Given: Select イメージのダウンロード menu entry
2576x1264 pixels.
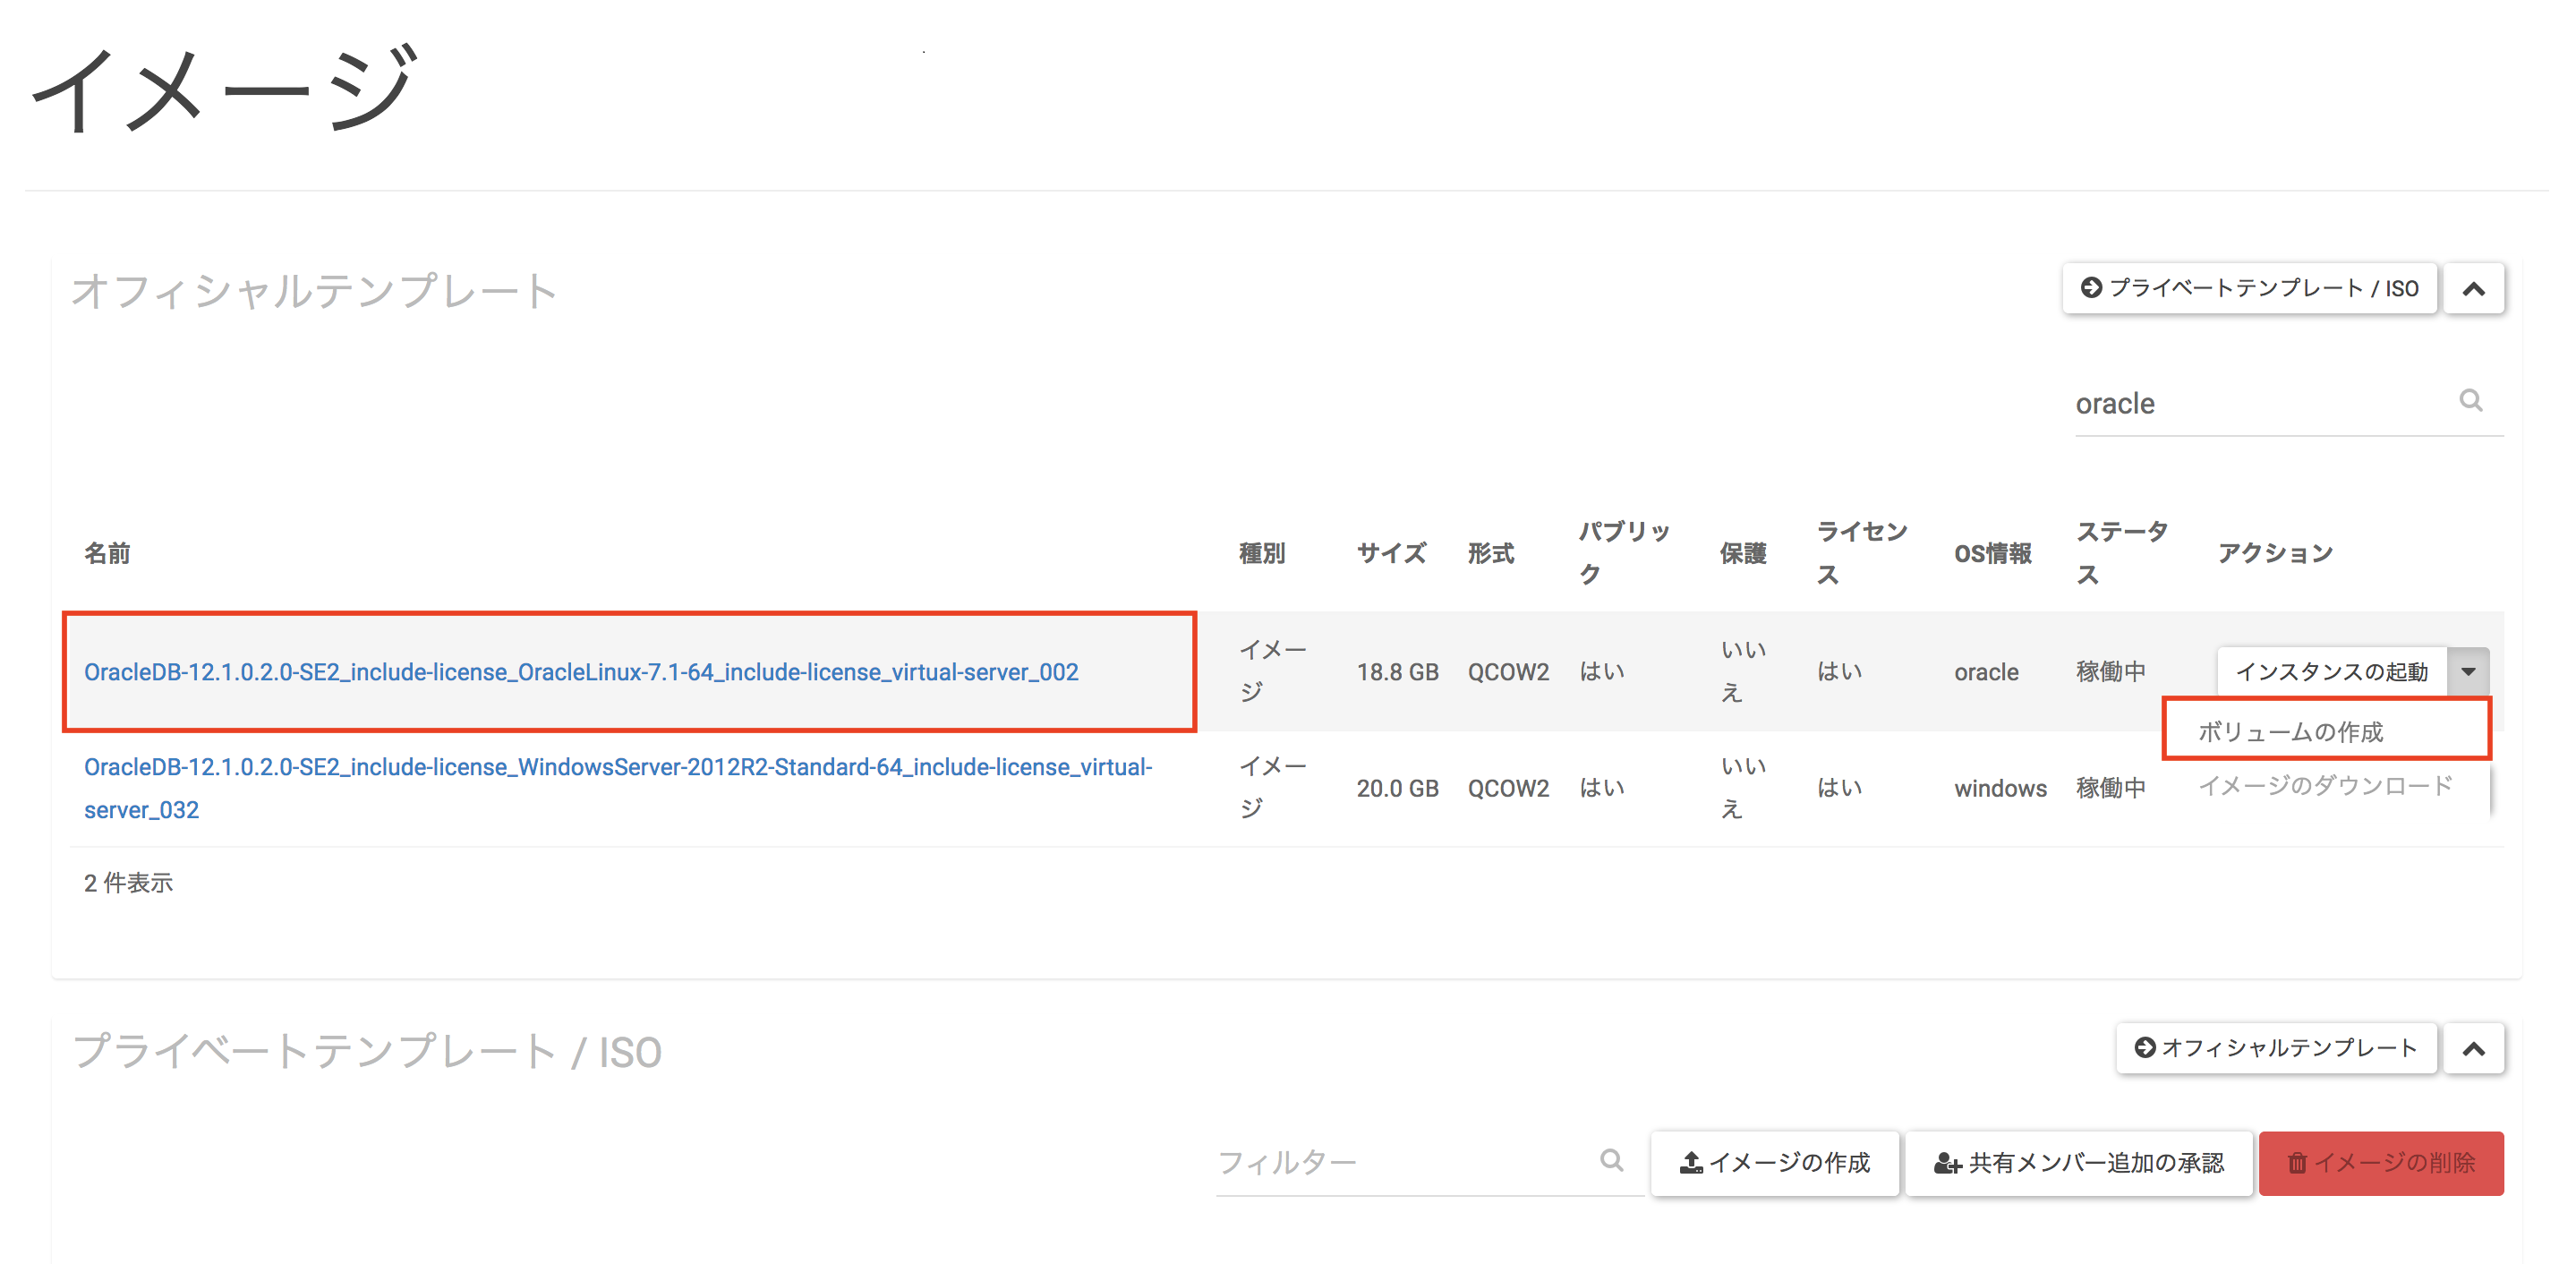Looking at the screenshot, I should (2324, 786).
